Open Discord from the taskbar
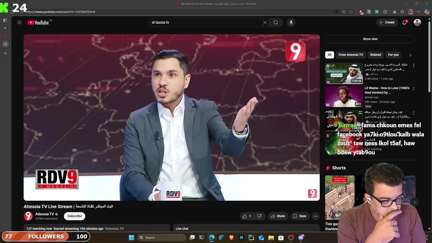The width and height of the screenshot is (432, 243). pyautogui.click(x=301, y=238)
